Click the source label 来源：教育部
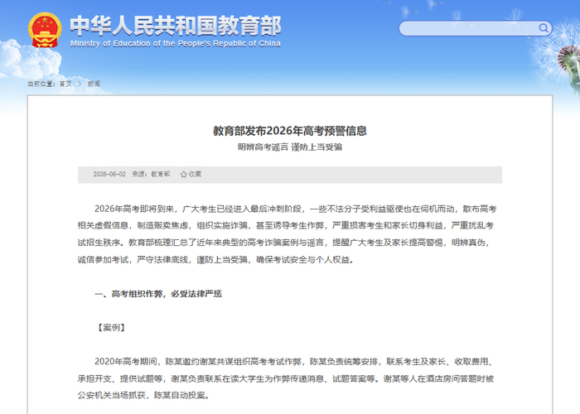The width and height of the screenshot is (580, 414). (x=151, y=174)
